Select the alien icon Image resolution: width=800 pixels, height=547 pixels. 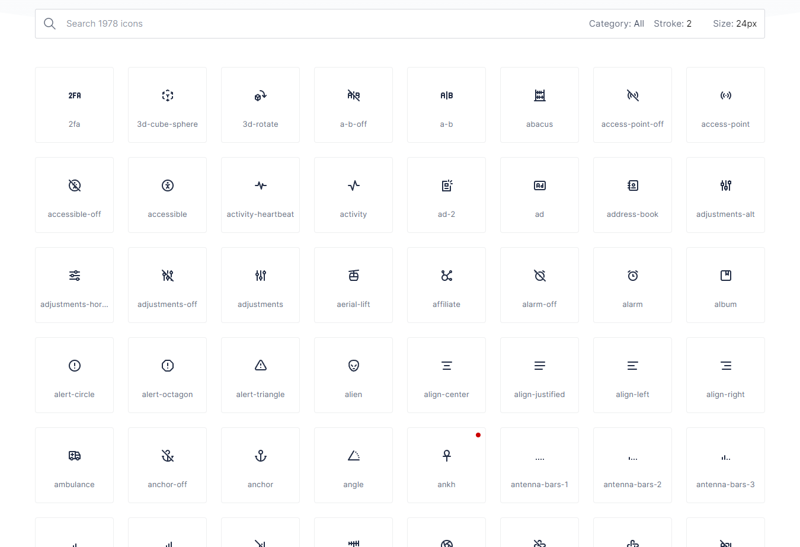(353, 375)
